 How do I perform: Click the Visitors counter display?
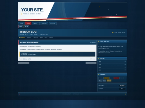tap(122, 86)
